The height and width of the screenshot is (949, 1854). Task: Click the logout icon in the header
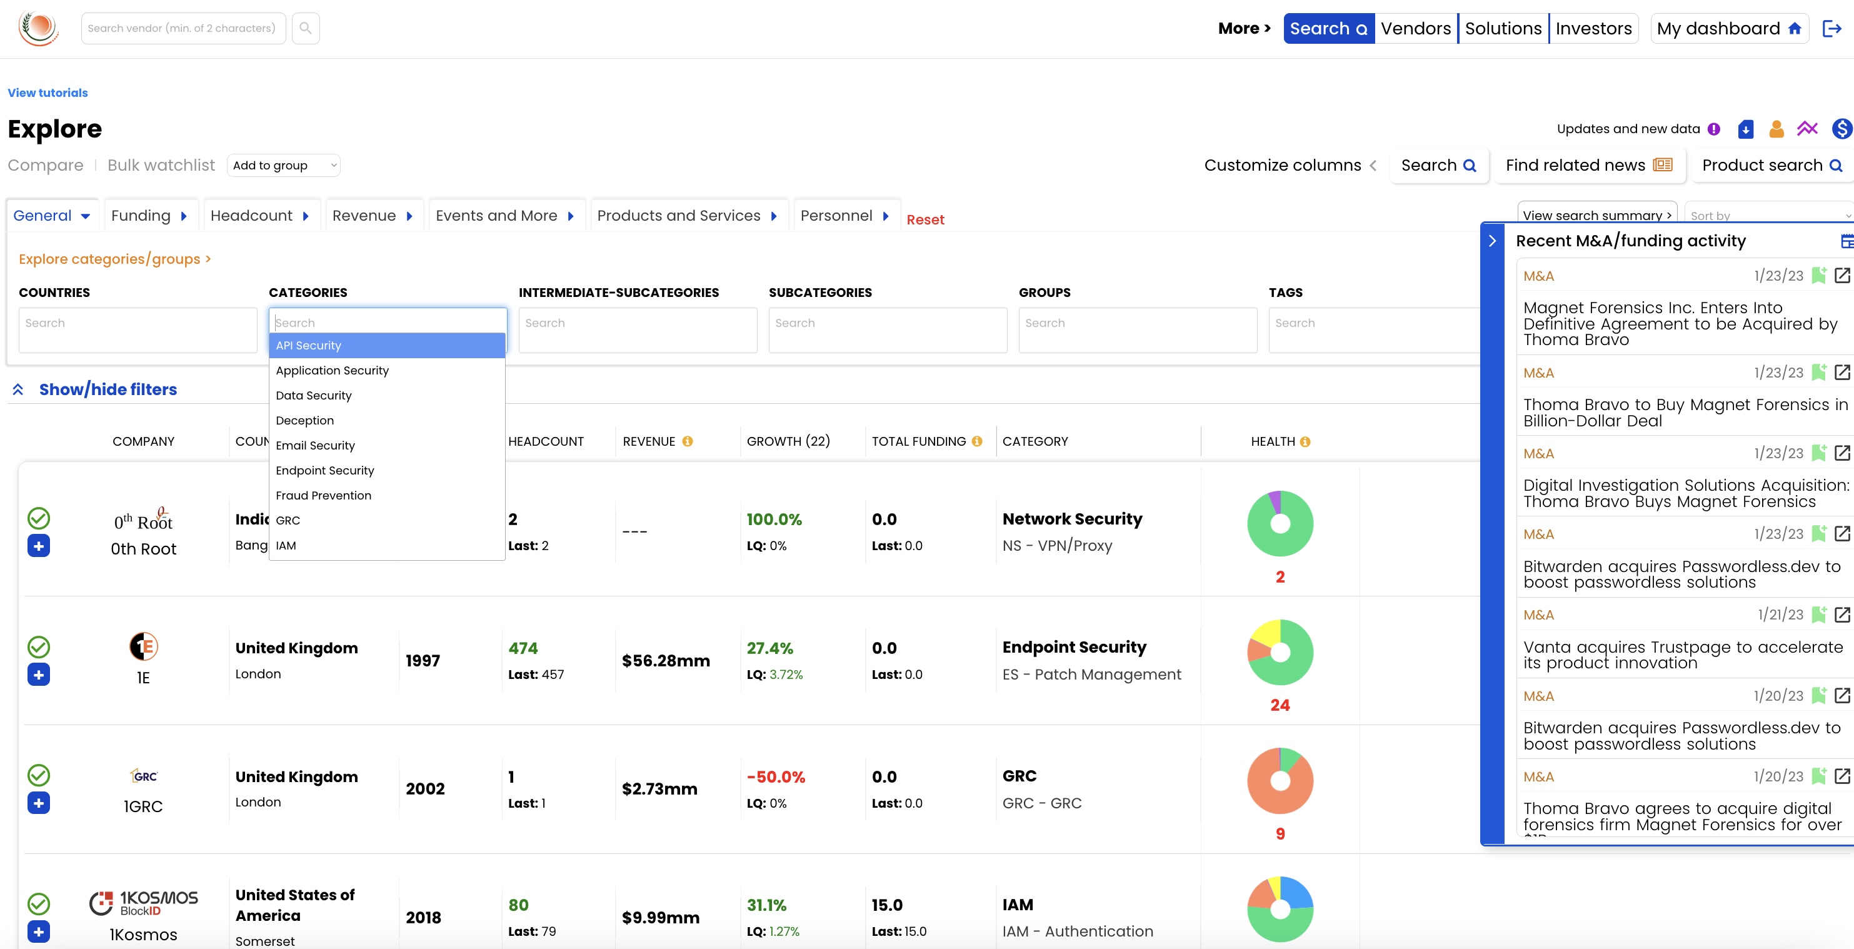point(1831,28)
